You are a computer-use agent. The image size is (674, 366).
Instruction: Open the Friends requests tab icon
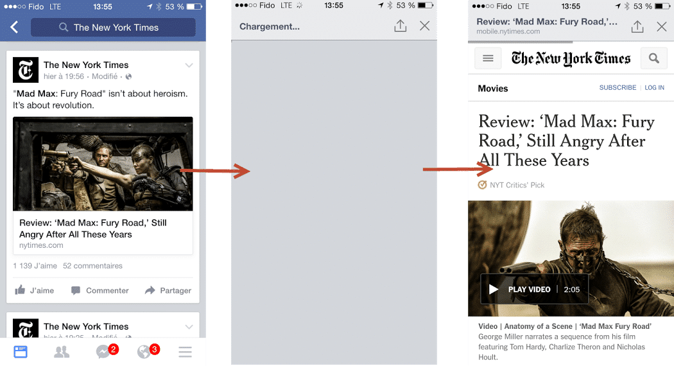[x=62, y=352]
